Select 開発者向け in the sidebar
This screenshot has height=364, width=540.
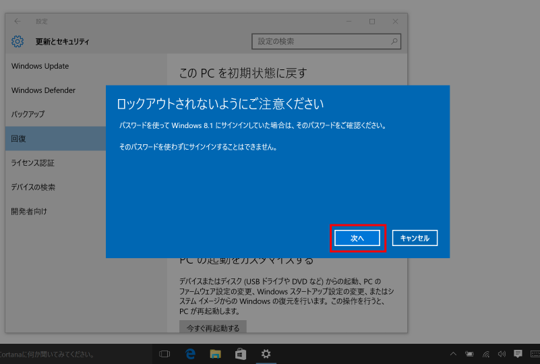point(29,211)
